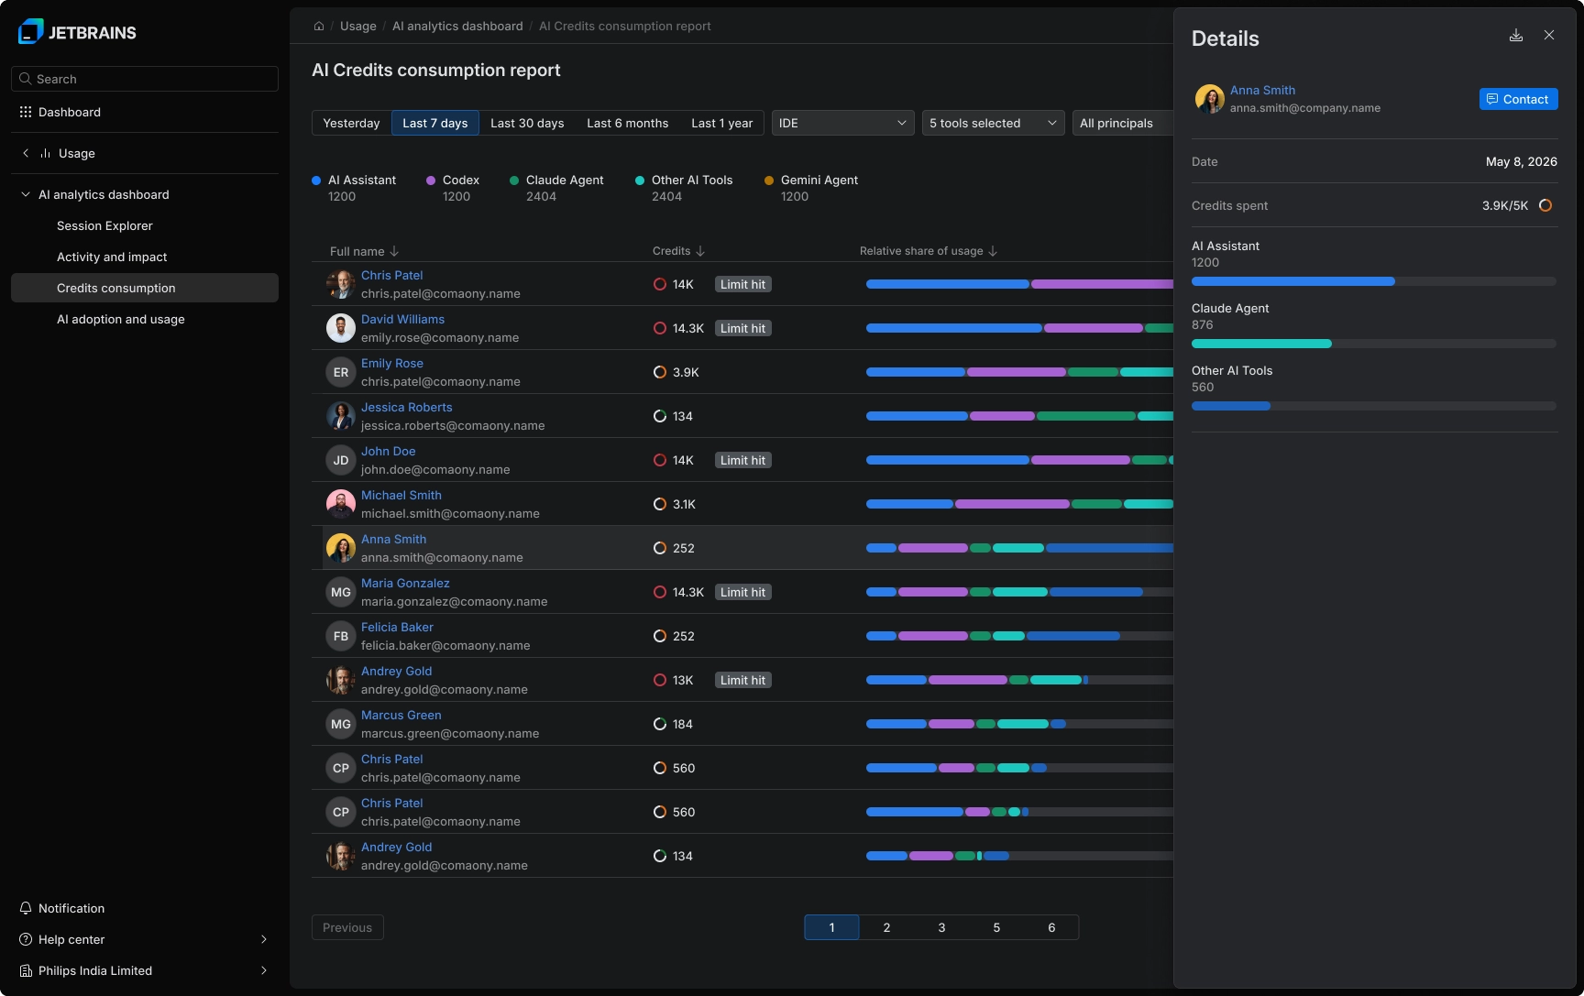Open Notification bell in sidebar
The width and height of the screenshot is (1584, 996).
point(26,908)
